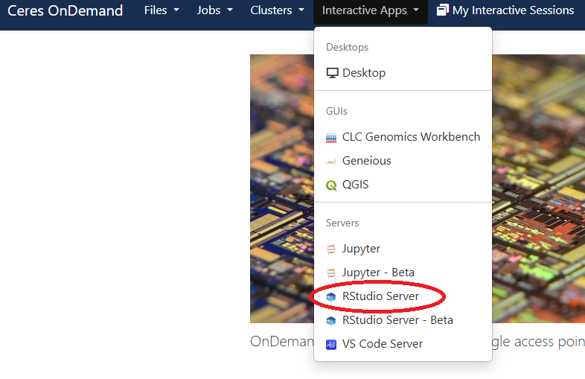
Task: Click the Geneious app icon
Action: 331,162
